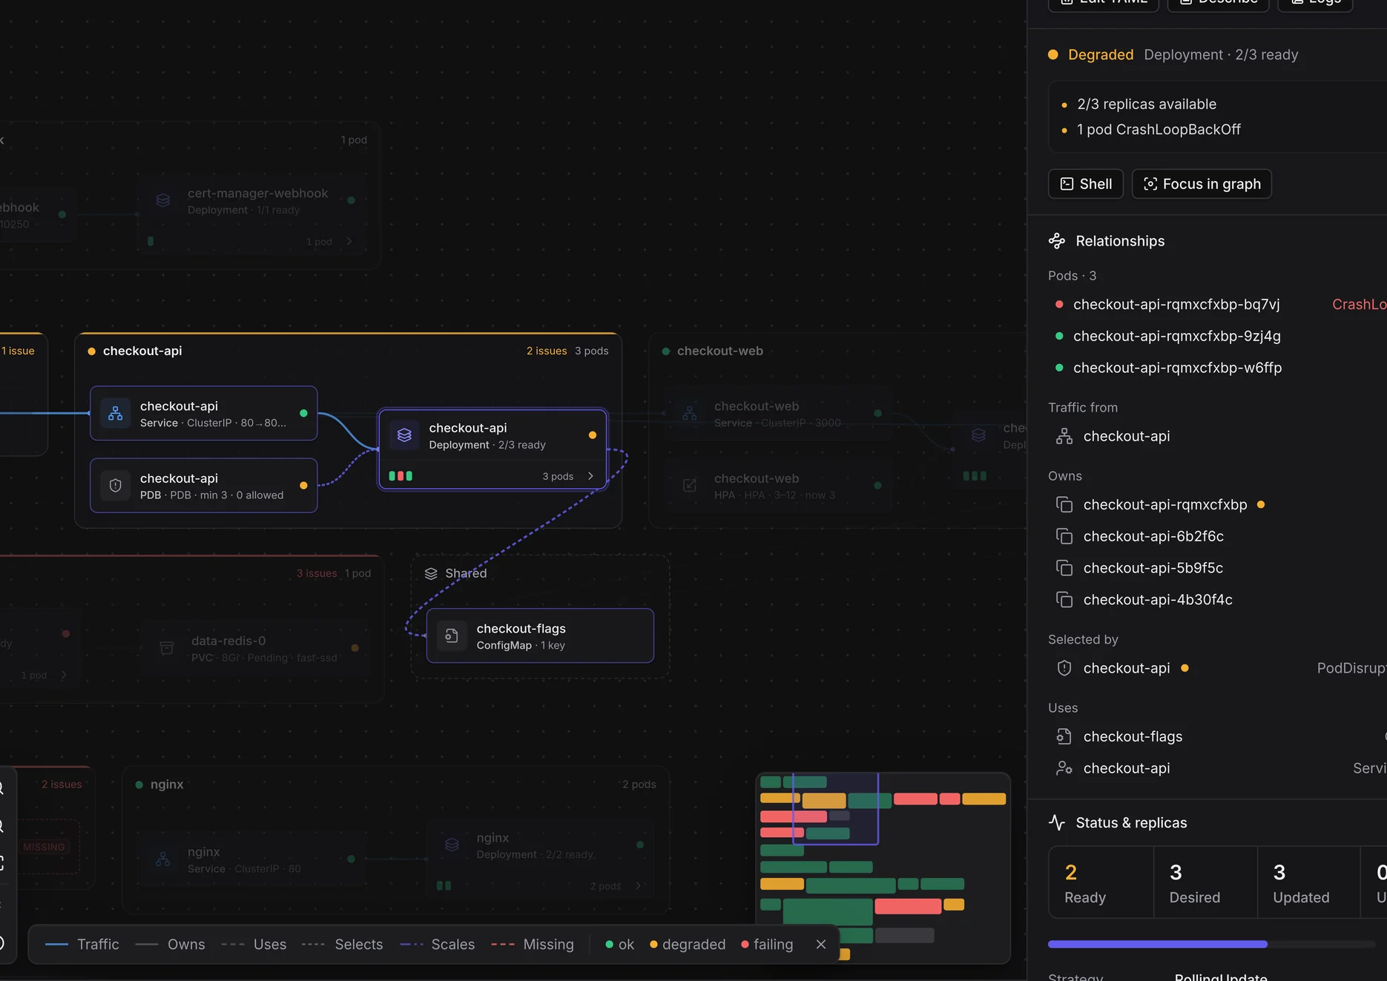Screen dimensions: 1387x981
Task: Expand the 1 pod chevron on cert-manager-webhook
Action: (x=349, y=241)
